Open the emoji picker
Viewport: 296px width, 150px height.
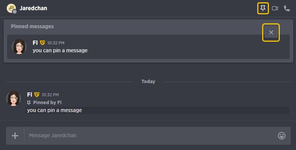282,136
